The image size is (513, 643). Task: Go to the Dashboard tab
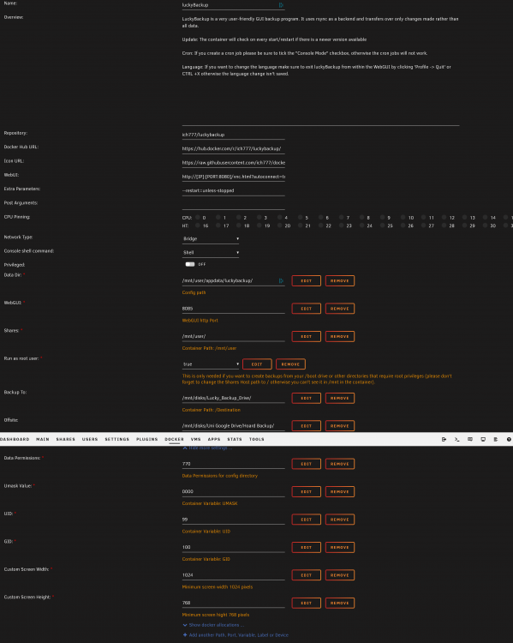coord(15,439)
